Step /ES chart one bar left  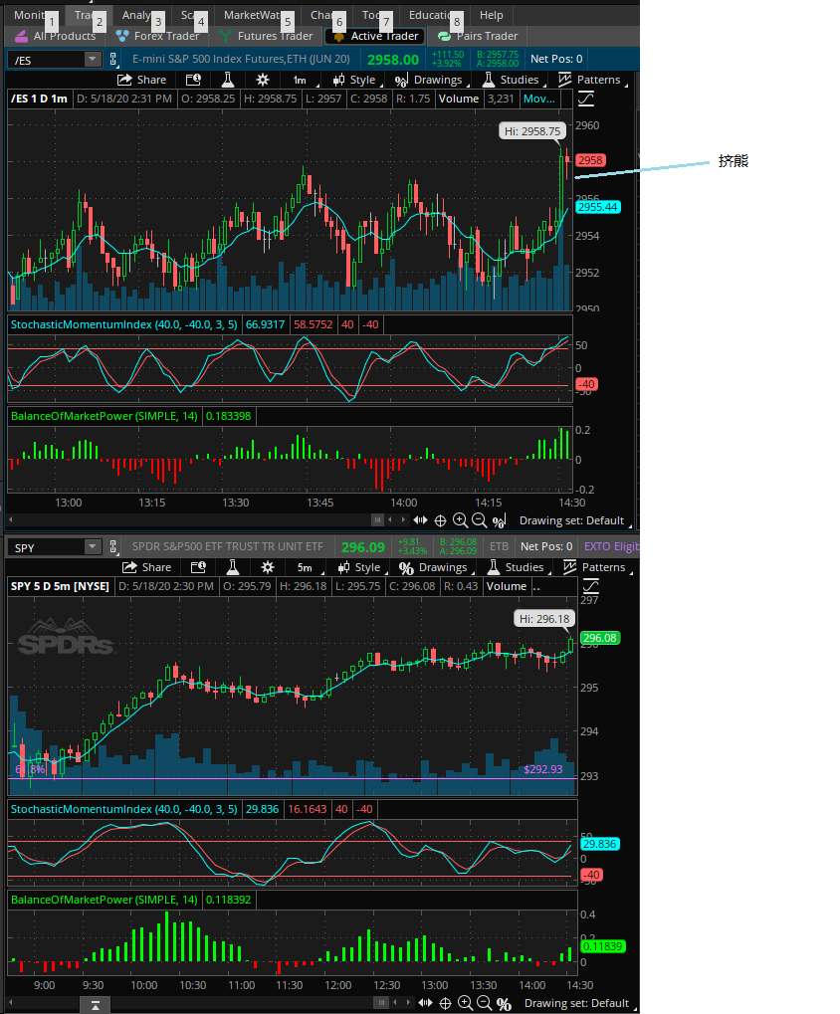pyautogui.click(x=390, y=519)
